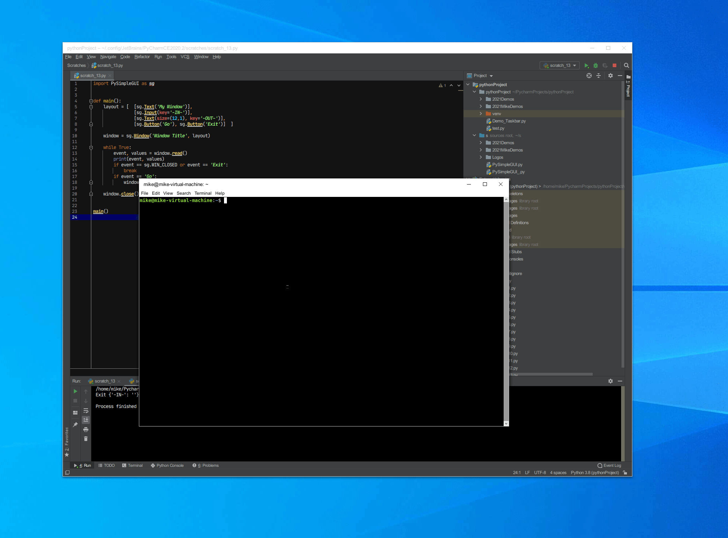Toggle the 1: Project side tab

point(628,86)
